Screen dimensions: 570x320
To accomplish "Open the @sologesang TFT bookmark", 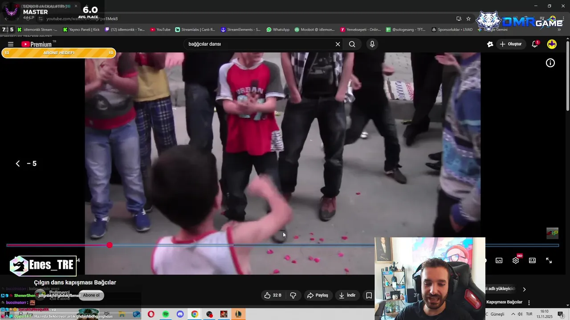I will [x=406, y=30].
